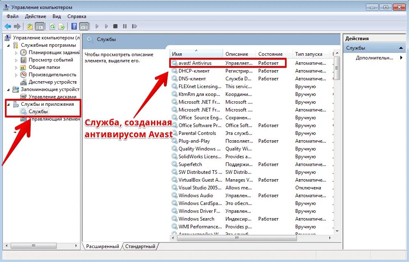The image size is (409, 262).
Task: Click the Back arrow toolbar icon
Action: [8, 26]
